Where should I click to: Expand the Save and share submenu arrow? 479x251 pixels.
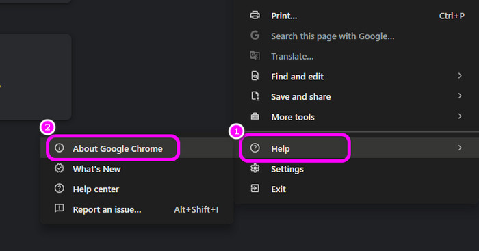tap(460, 96)
